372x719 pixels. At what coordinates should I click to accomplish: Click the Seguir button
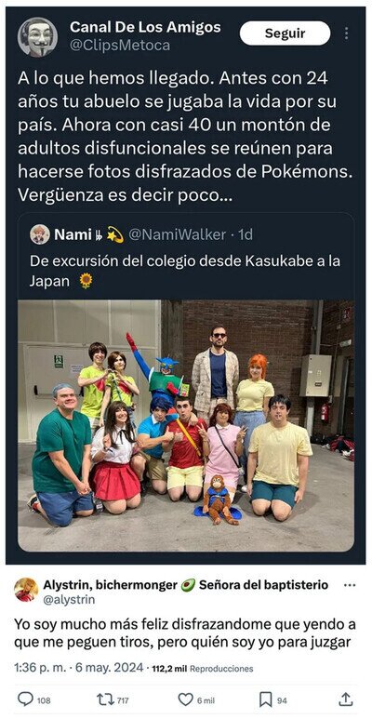[285, 33]
